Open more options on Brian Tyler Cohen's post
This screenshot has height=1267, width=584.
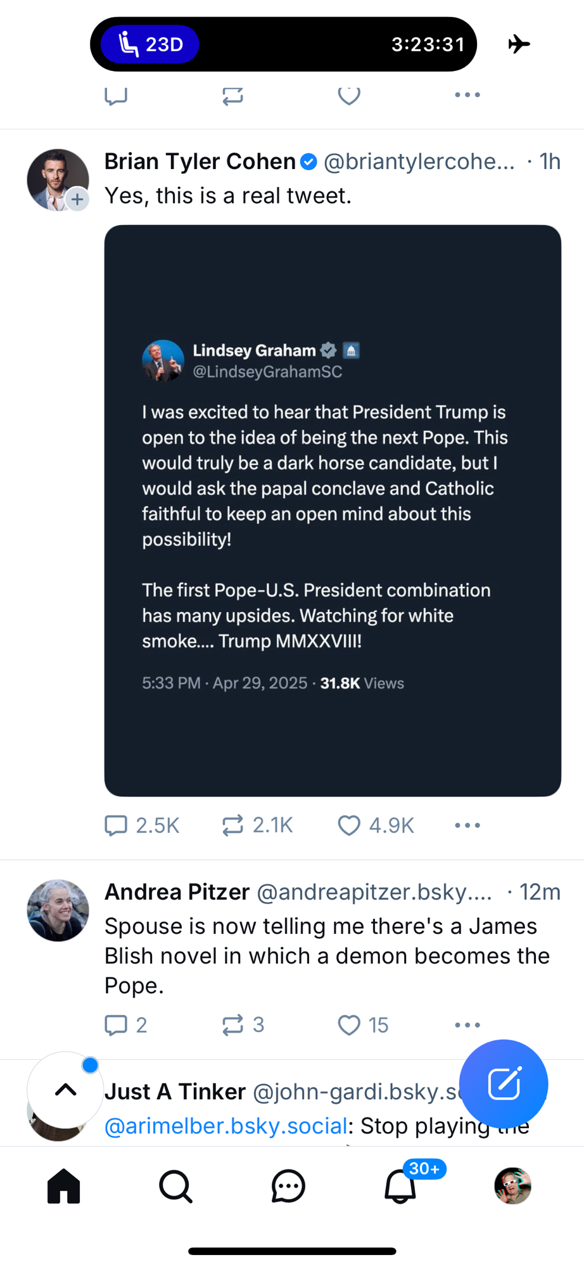click(x=467, y=825)
